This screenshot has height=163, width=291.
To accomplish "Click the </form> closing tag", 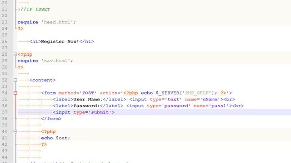I will pos(51,119).
